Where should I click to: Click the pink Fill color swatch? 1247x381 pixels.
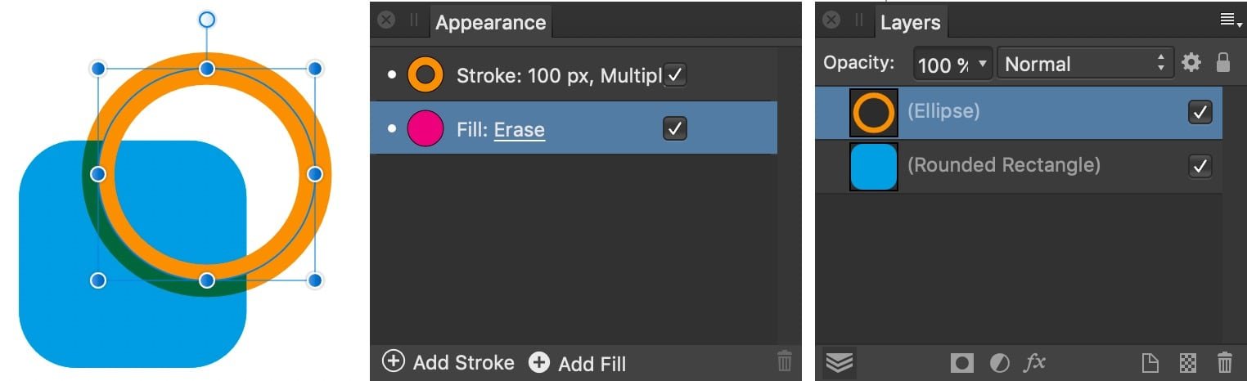(x=425, y=128)
